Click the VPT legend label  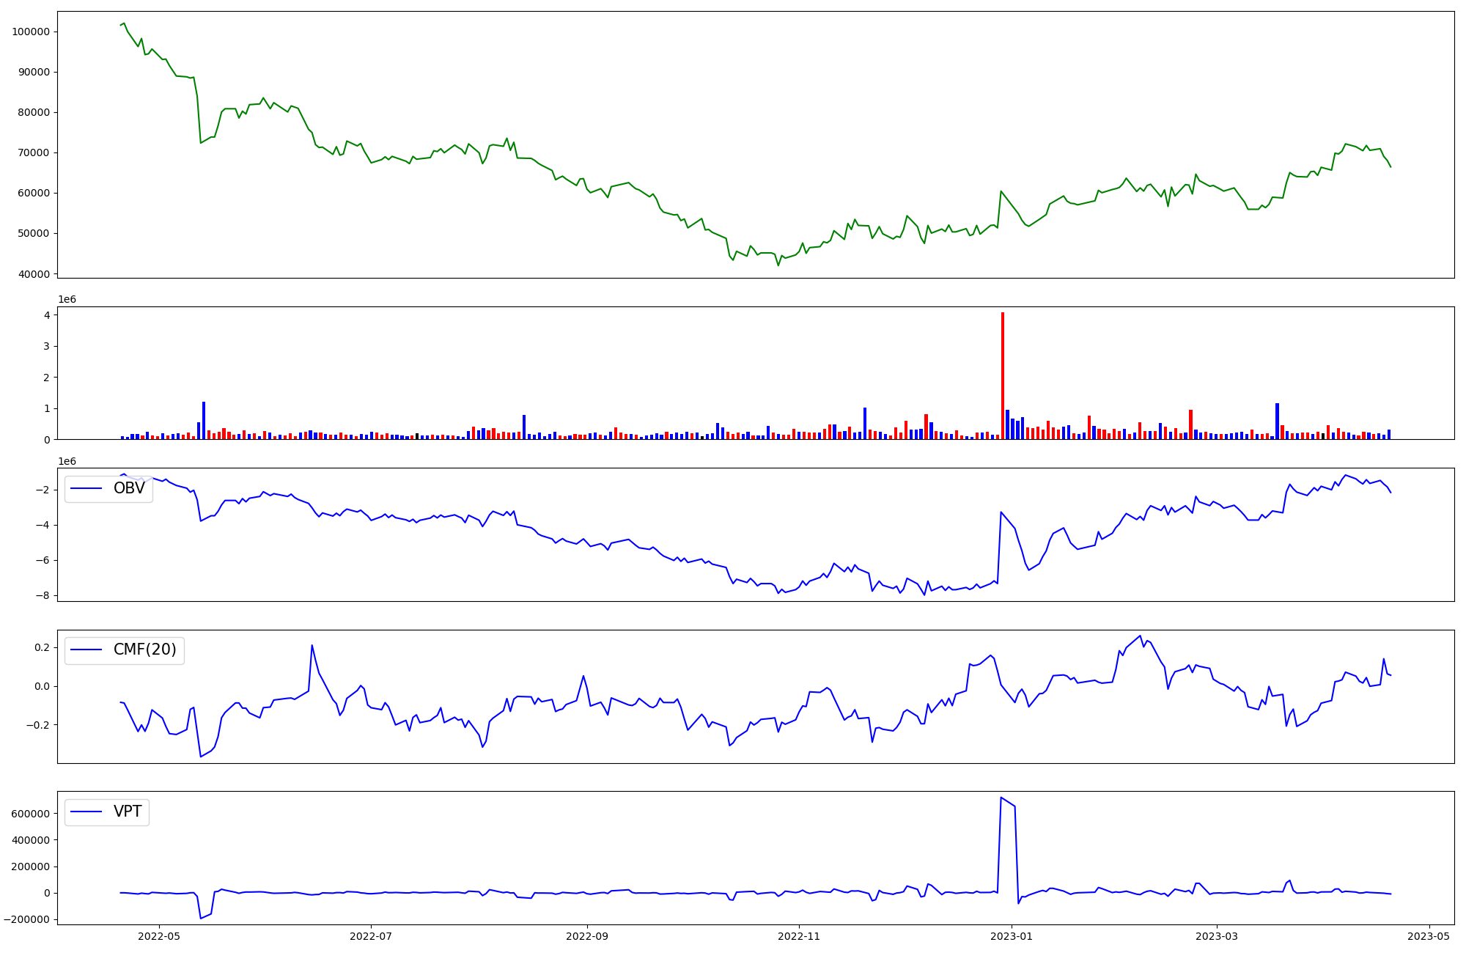[x=128, y=812]
